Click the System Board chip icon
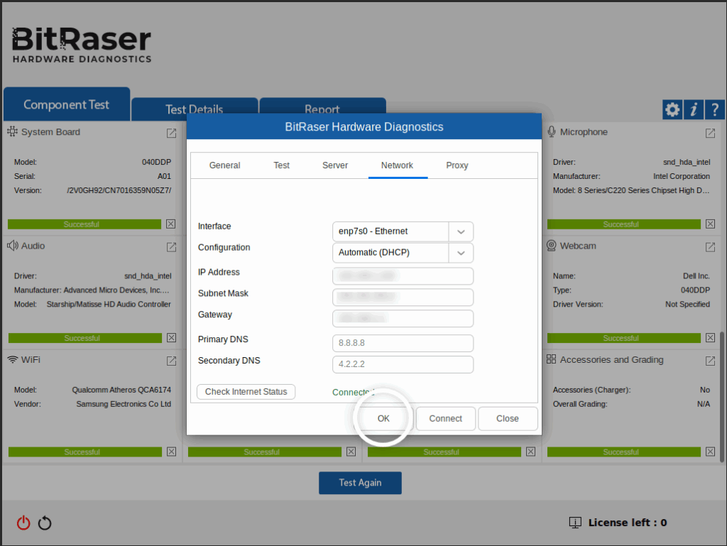Viewport: 727px width, 546px height. tap(13, 131)
